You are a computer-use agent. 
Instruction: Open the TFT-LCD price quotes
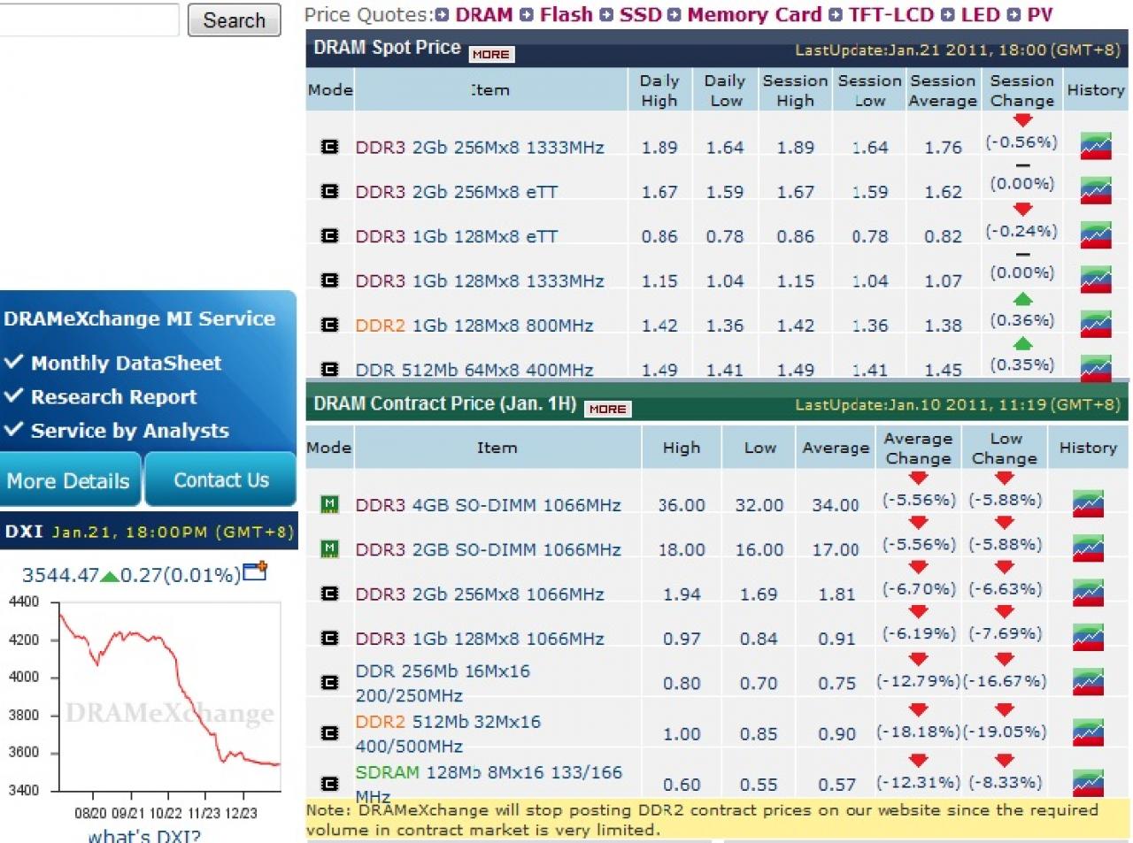[x=890, y=15]
